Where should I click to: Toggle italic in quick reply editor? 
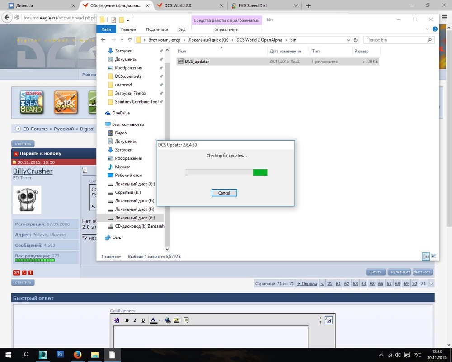click(x=135, y=320)
